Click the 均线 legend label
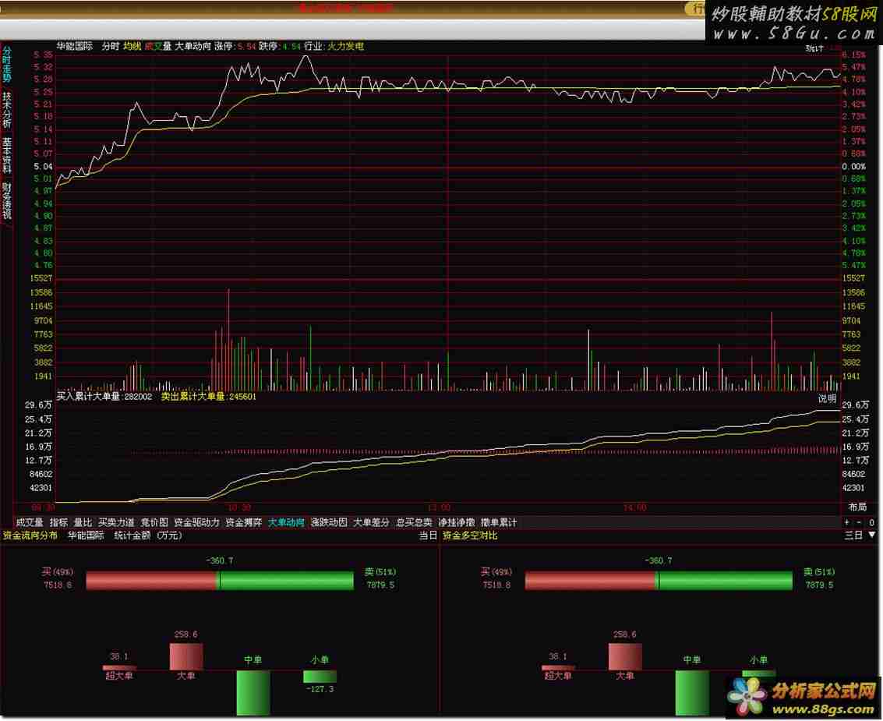Image resolution: width=883 pixels, height=721 pixels. point(132,46)
